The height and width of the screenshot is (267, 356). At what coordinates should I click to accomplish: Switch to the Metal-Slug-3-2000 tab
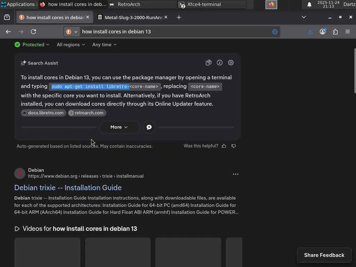tap(133, 17)
